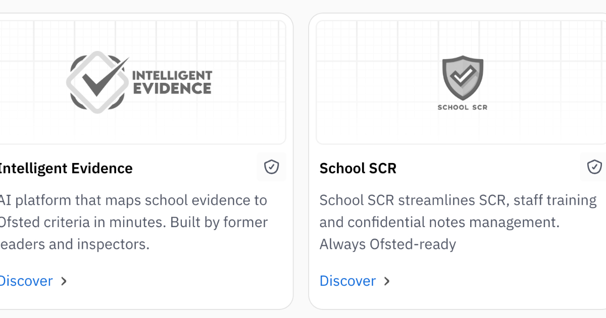The height and width of the screenshot is (318, 606).
Task: Click the chevron arrow after School SCR's Discover
Action: [x=386, y=281]
